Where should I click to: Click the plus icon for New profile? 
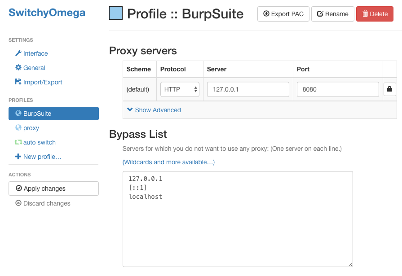click(x=18, y=157)
